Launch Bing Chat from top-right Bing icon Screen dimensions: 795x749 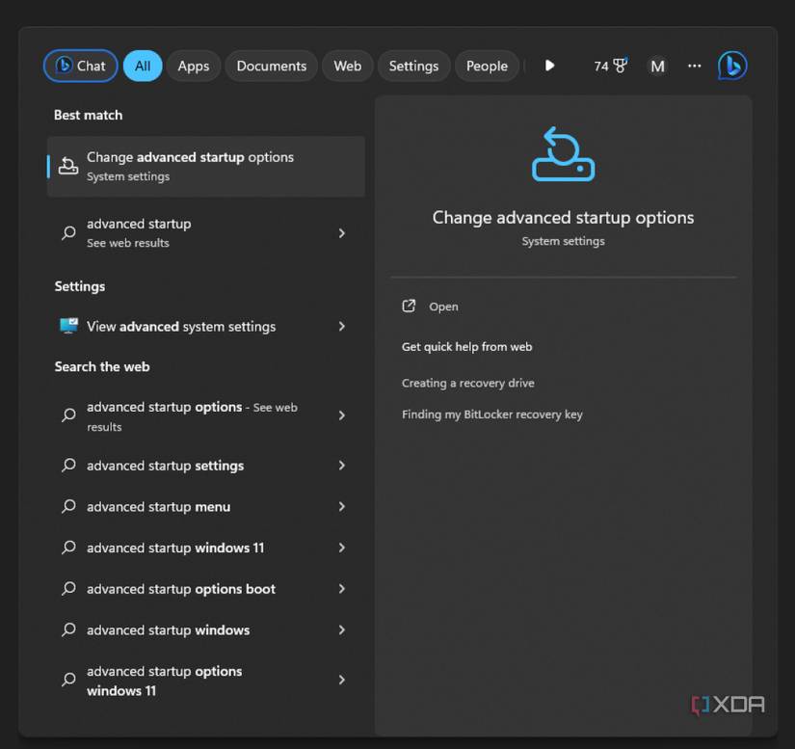tap(732, 66)
